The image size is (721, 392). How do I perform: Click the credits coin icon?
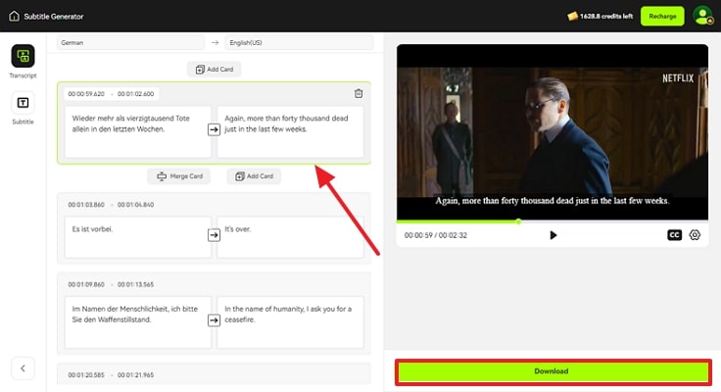(572, 16)
